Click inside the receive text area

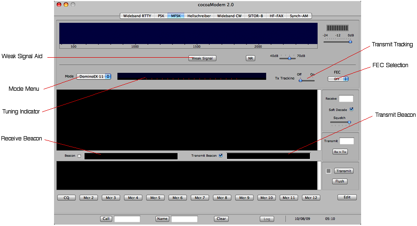(187, 120)
